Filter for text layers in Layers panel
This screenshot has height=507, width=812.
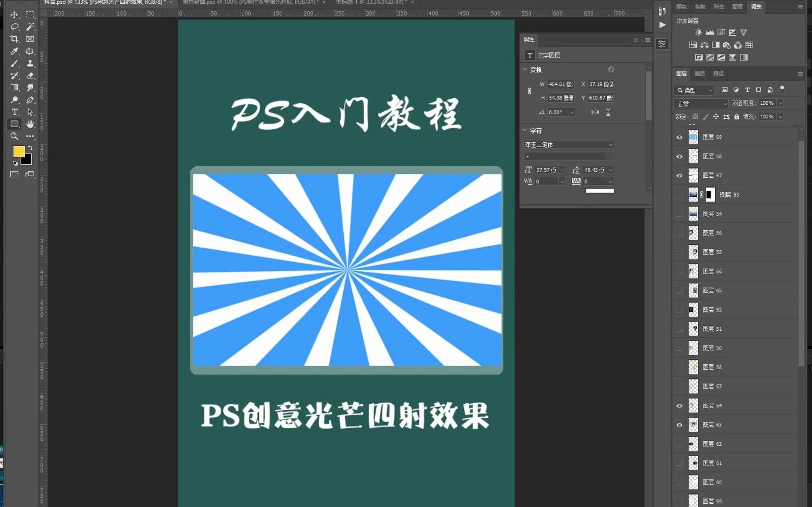tap(747, 90)
